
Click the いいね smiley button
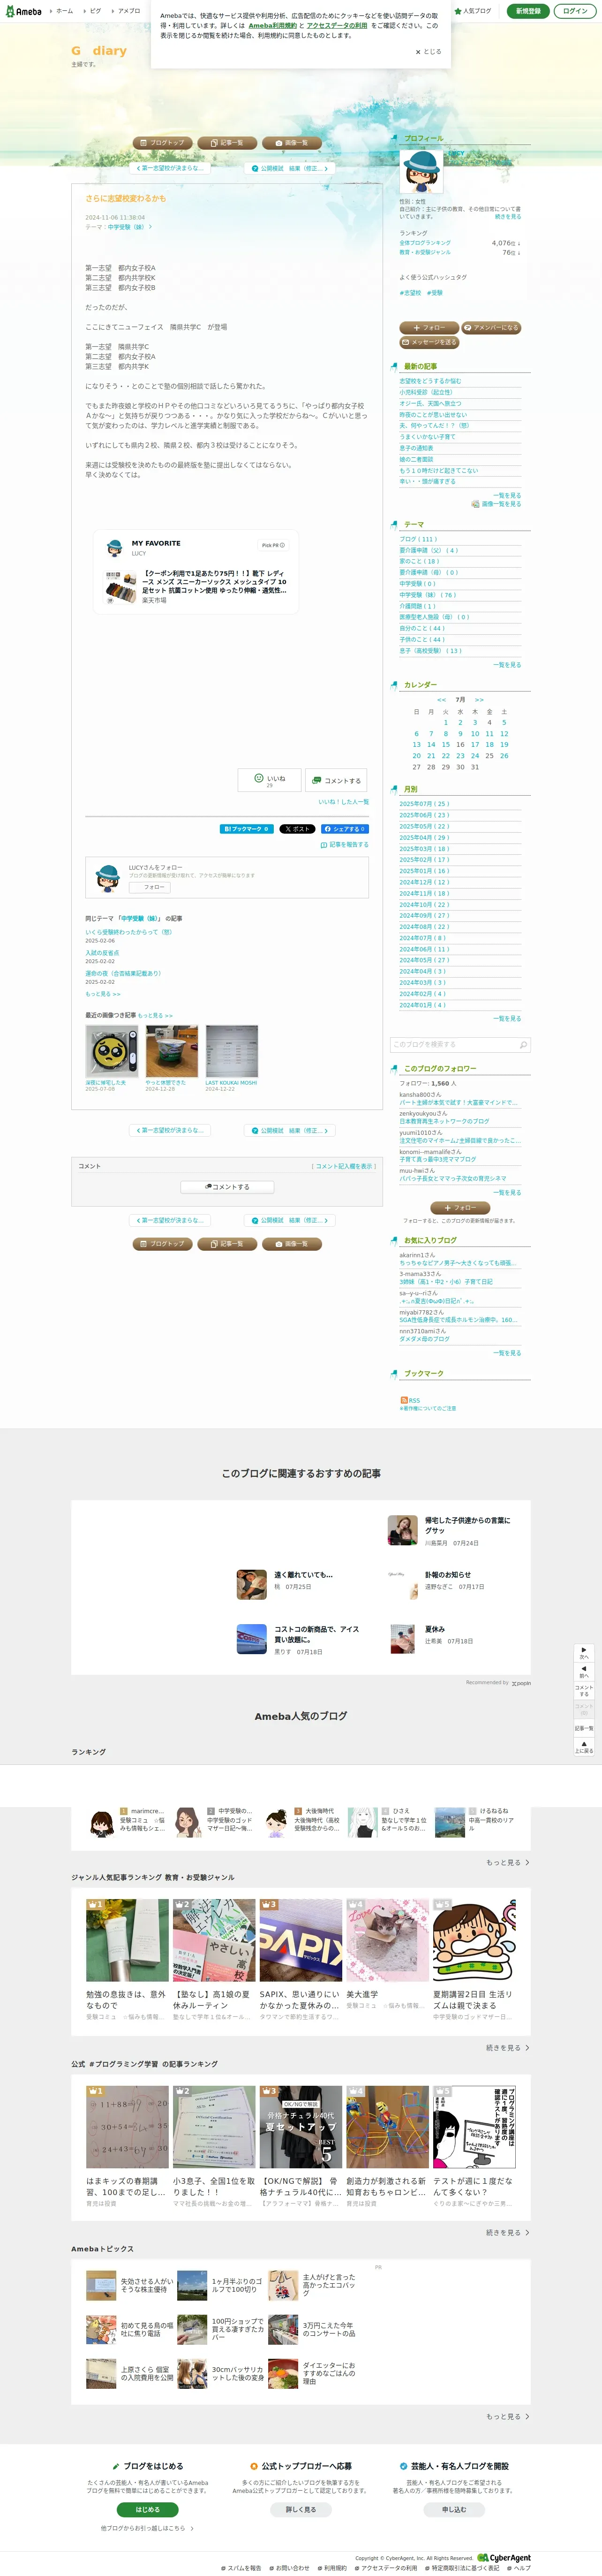coord(269,779)
